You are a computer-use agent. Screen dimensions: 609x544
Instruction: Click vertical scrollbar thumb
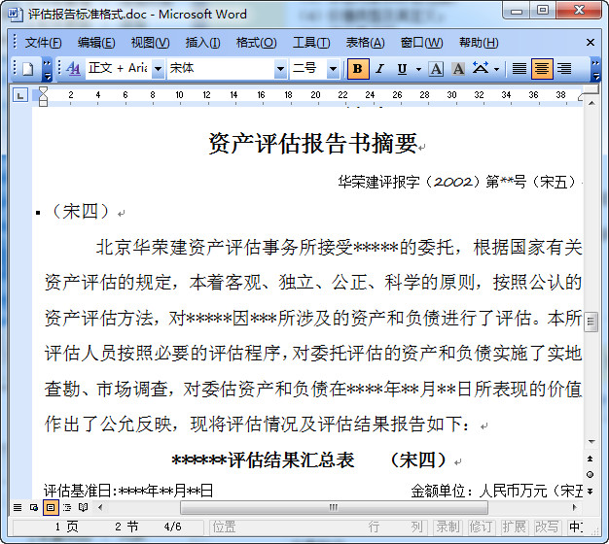[591, 322]
